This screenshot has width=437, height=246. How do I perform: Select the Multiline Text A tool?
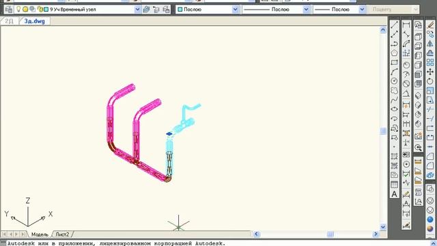pos(394,194)
